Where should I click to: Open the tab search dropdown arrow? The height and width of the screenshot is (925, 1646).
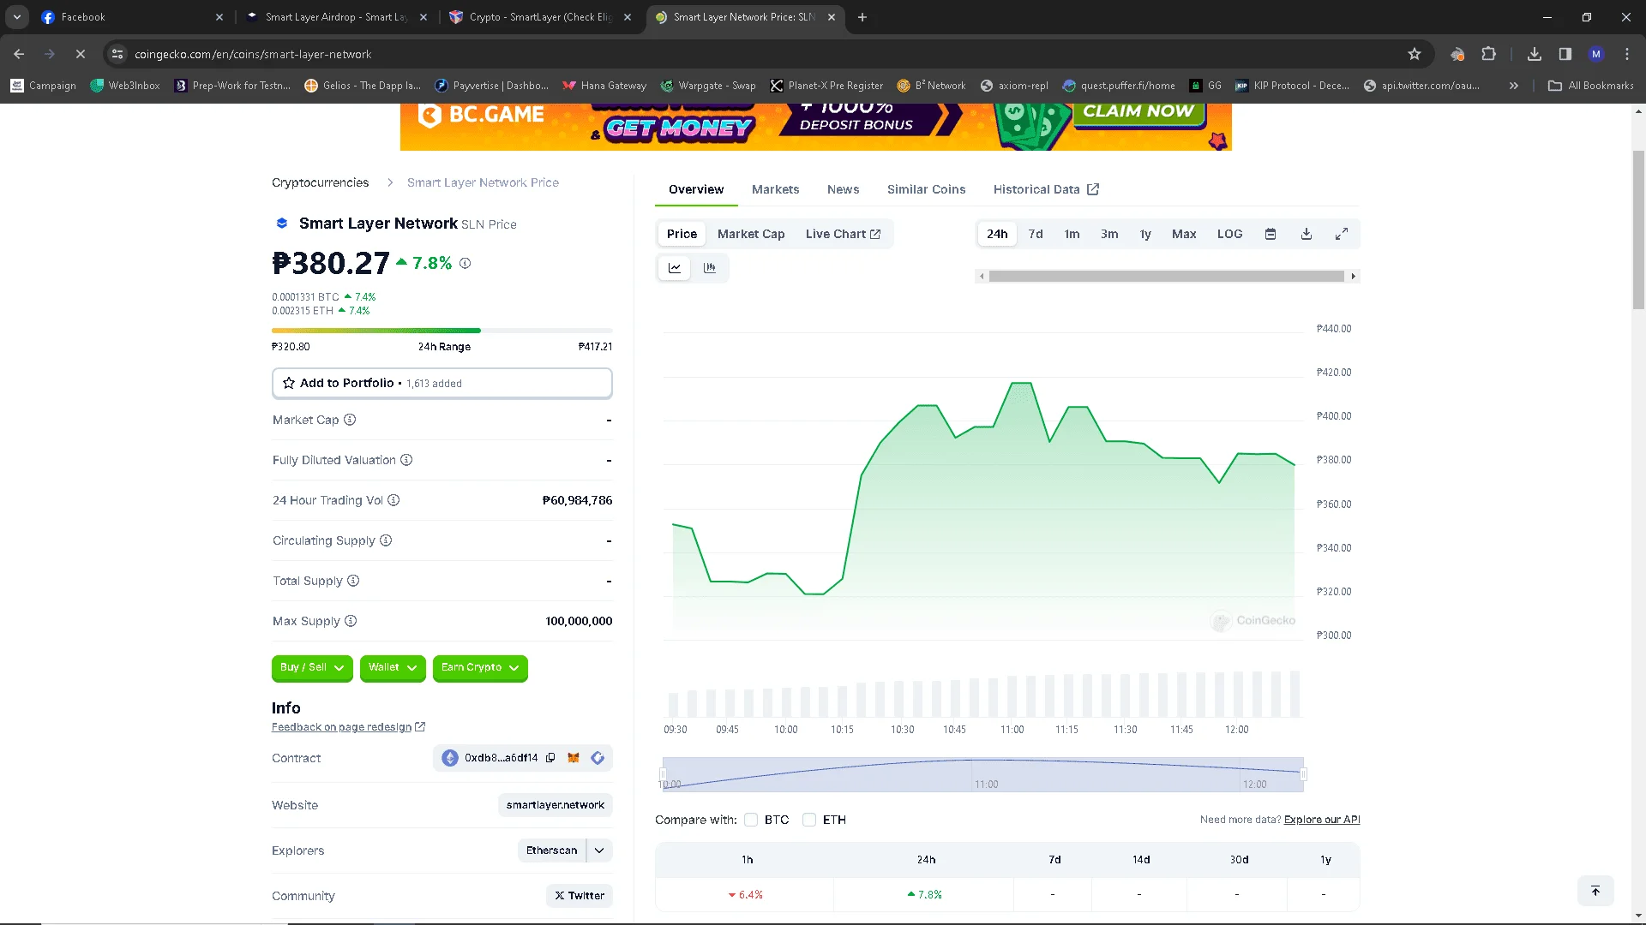17,17
